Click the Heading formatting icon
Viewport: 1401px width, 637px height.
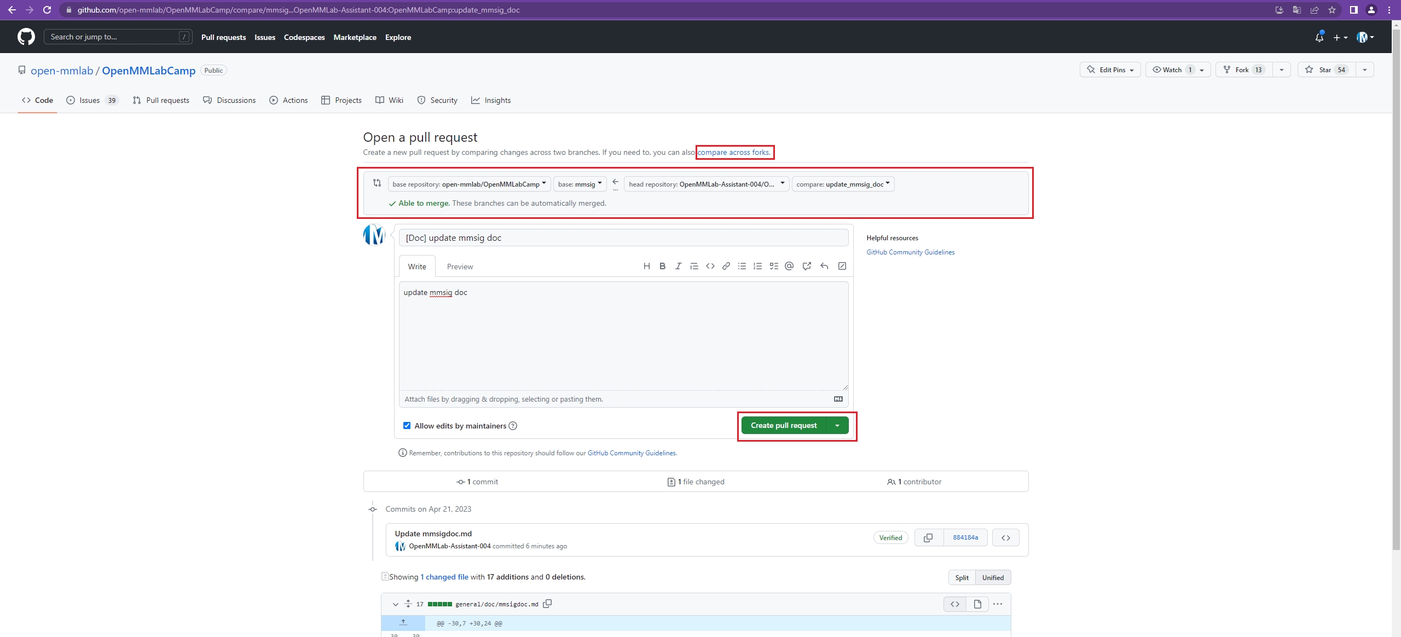(646, 266)
